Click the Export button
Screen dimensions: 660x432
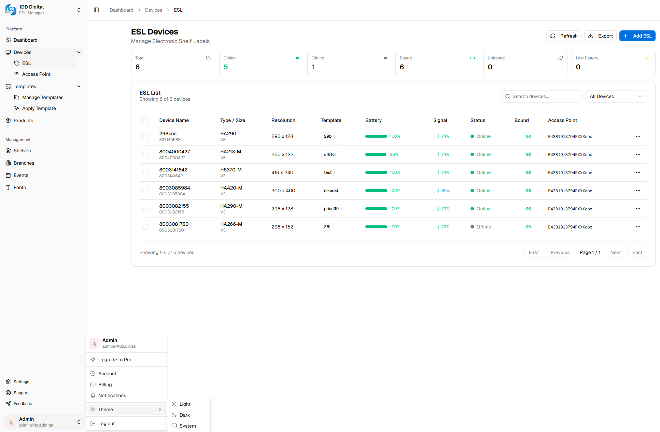point(600,36)
